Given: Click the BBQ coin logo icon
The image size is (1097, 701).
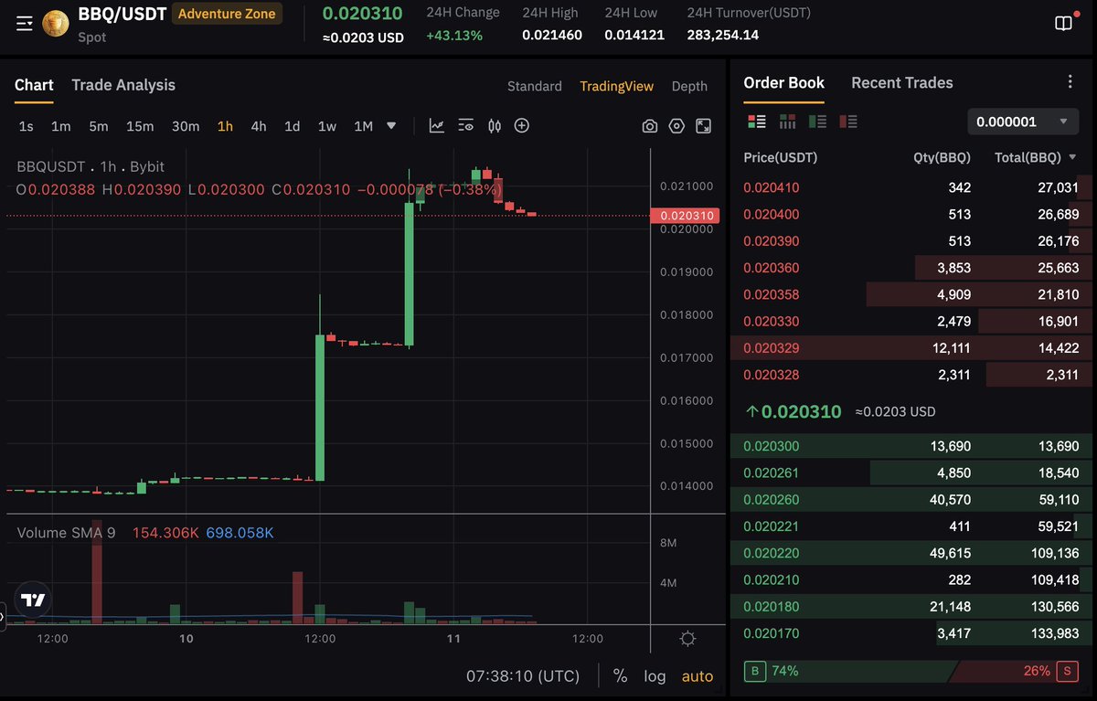Looking at the screenshot, I should (x=56, y=24).
